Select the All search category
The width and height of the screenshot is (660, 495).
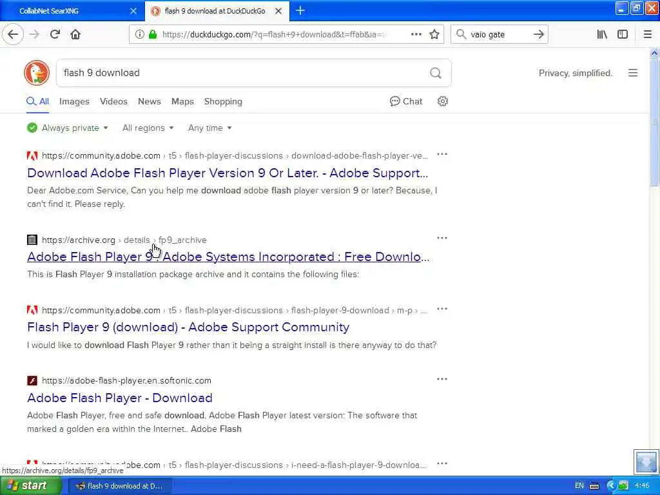tap(38, 101)
